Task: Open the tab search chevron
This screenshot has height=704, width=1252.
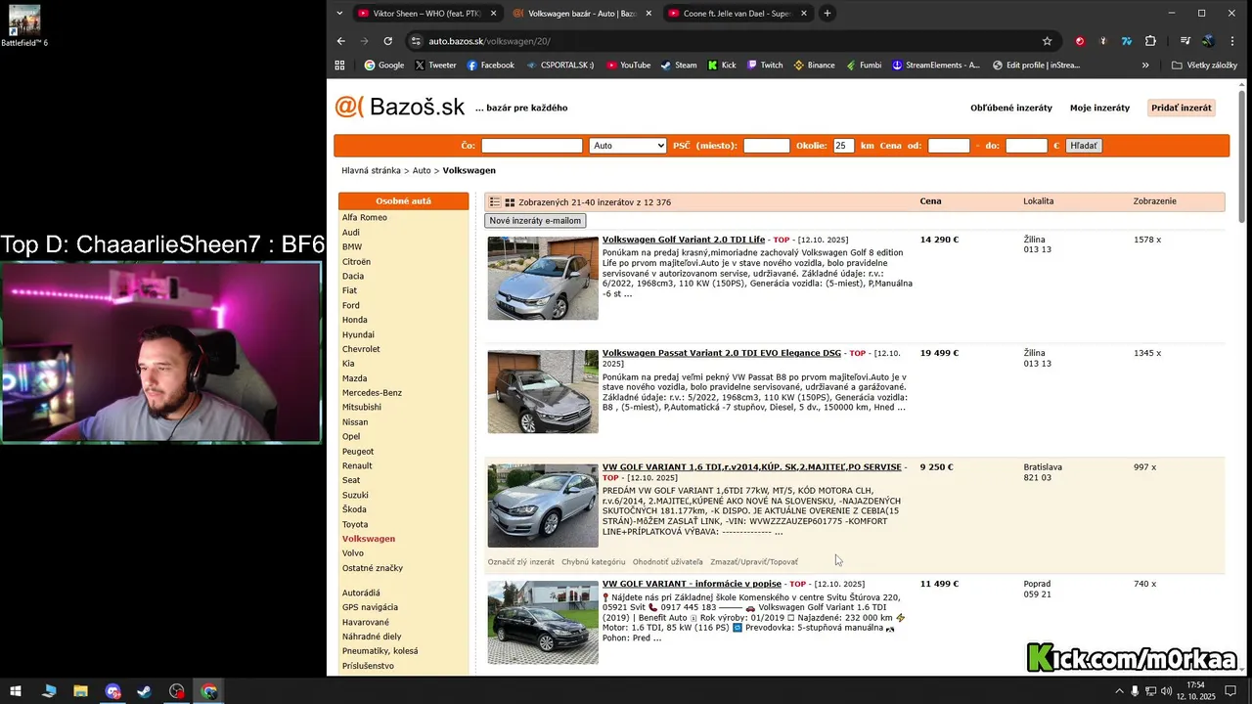Action: point(339,14)
